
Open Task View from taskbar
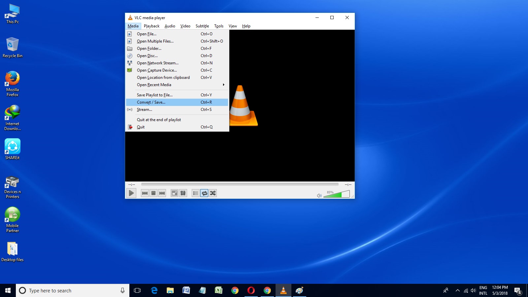tap(137, 290)
